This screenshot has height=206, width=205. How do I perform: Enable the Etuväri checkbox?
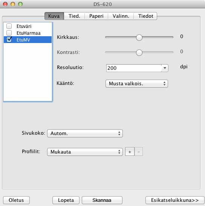click(9, 26)
